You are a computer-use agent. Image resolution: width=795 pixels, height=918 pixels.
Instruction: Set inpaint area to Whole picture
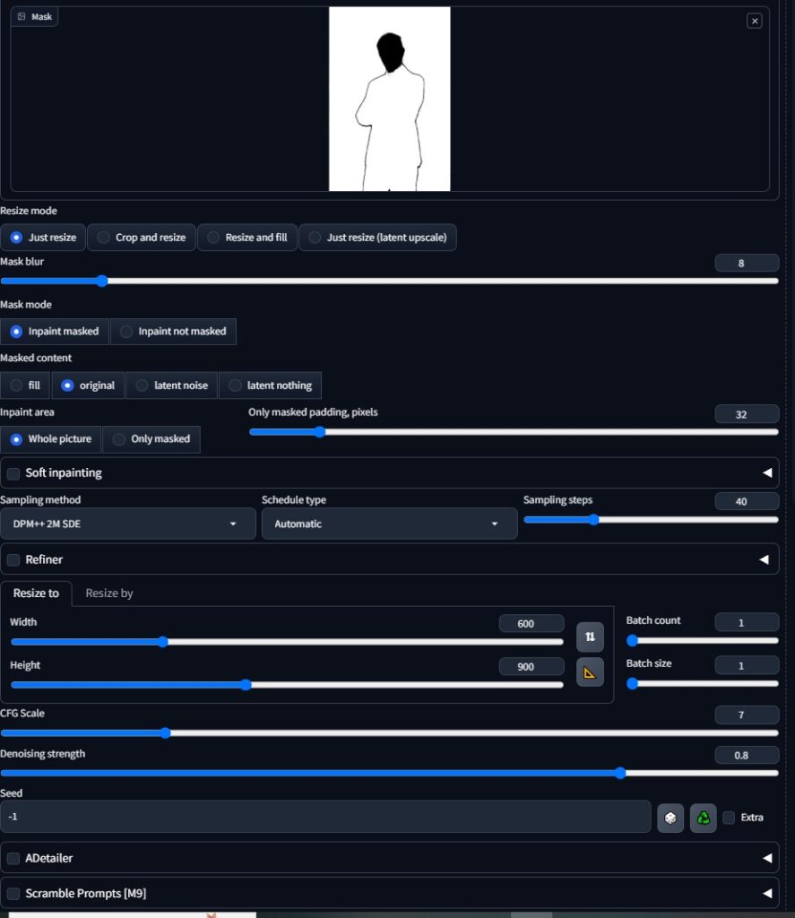pos(51,439)
